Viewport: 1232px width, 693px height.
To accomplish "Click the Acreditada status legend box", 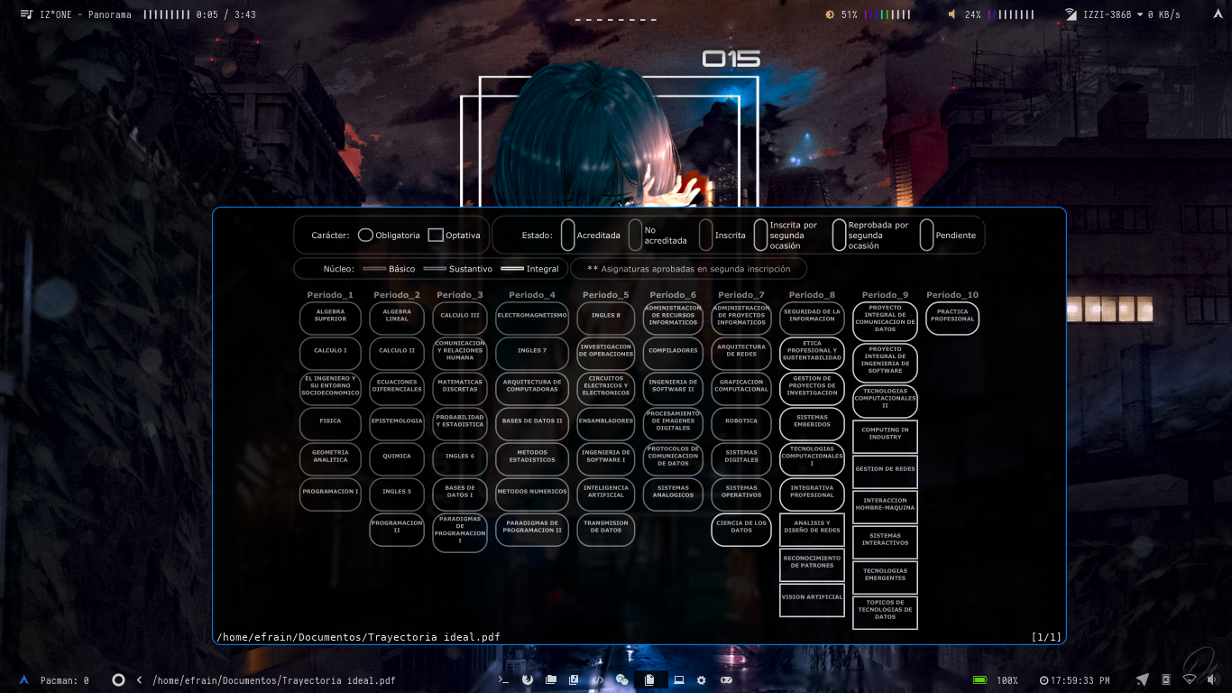I will click(x=568, y=235).
